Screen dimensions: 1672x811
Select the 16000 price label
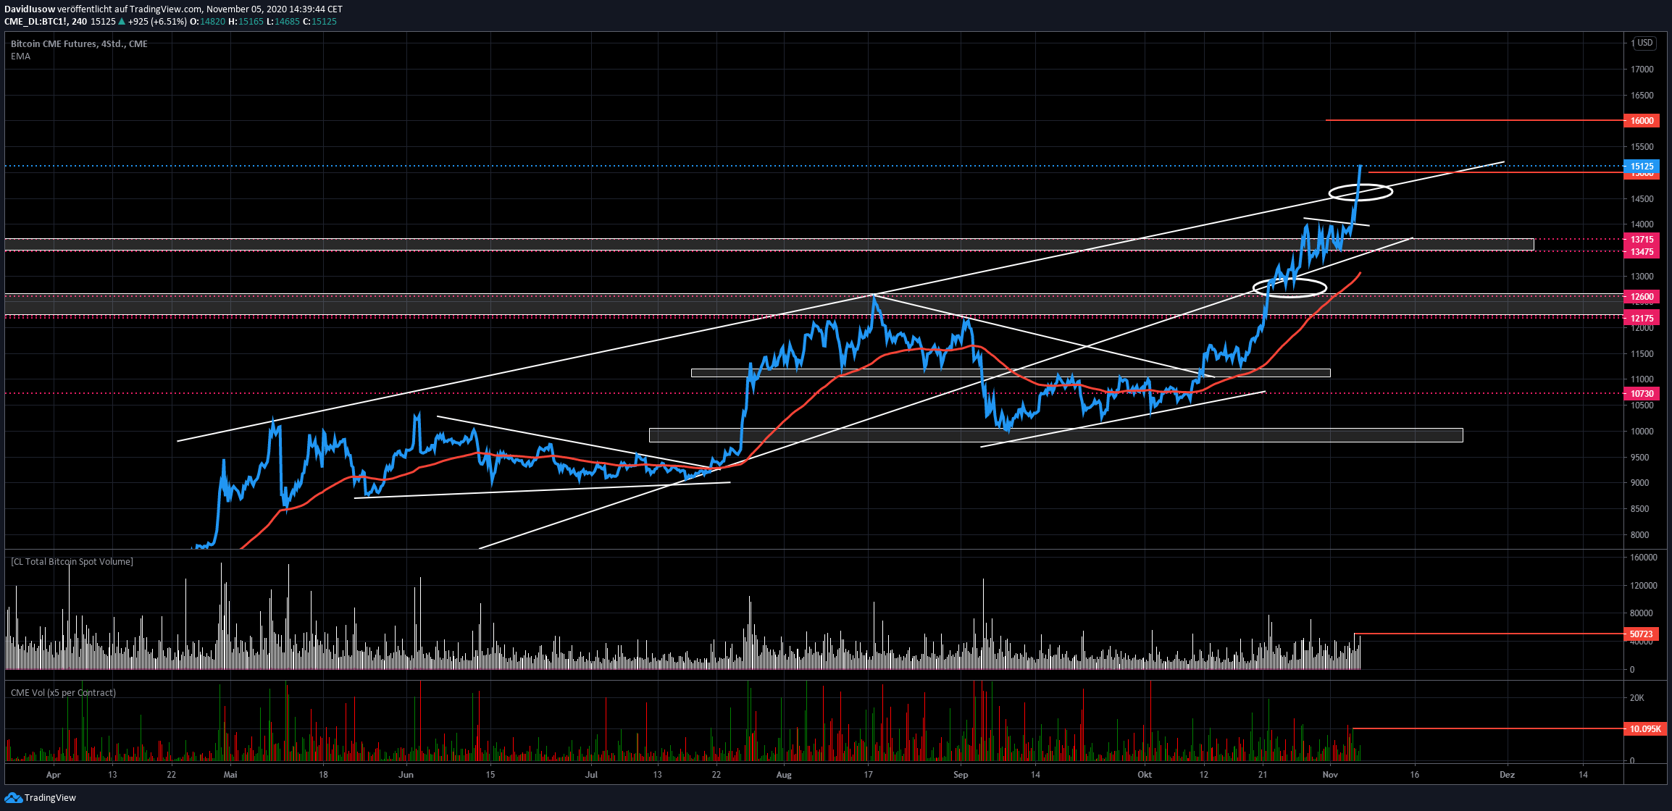(x=1642, y=120)
